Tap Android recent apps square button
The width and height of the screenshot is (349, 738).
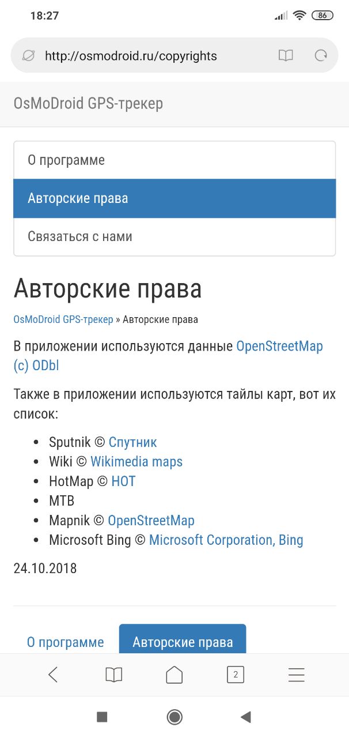click(102, 717)
